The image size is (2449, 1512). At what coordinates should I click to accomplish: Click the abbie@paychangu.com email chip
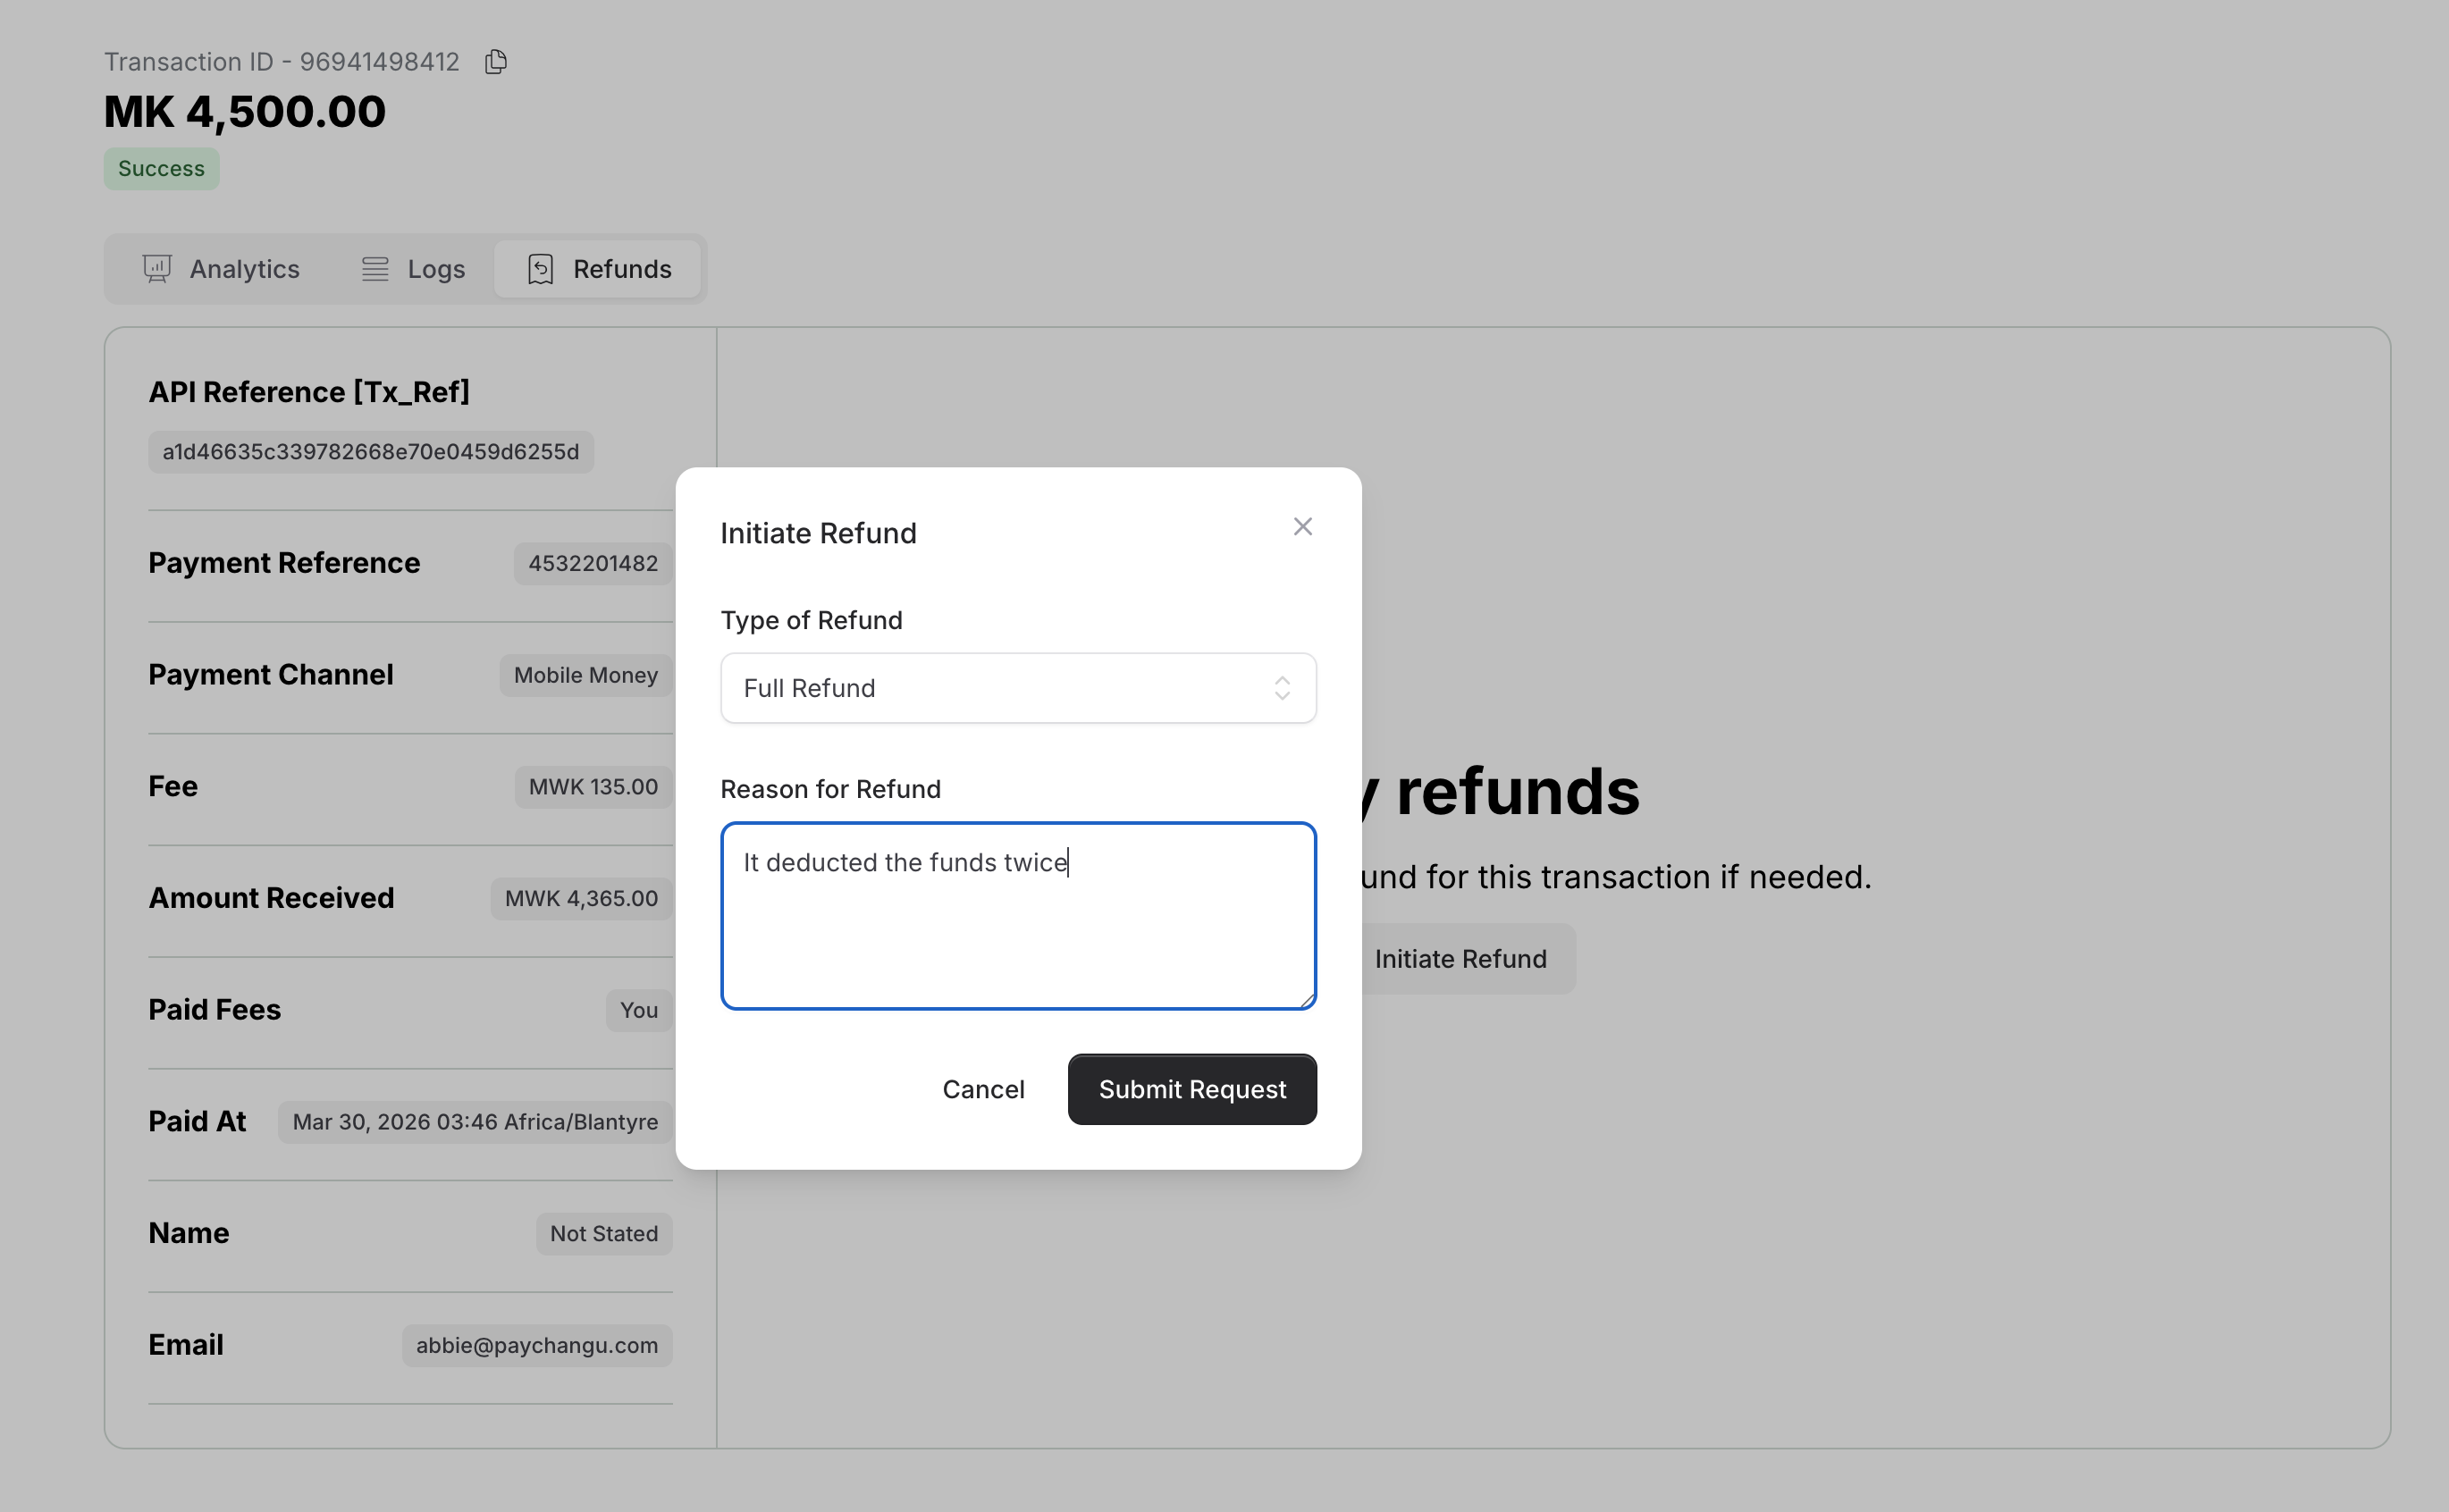(x=537, y=1345)
